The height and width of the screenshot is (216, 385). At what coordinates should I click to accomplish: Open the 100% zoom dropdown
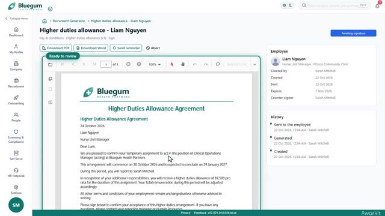click(155, 64)
